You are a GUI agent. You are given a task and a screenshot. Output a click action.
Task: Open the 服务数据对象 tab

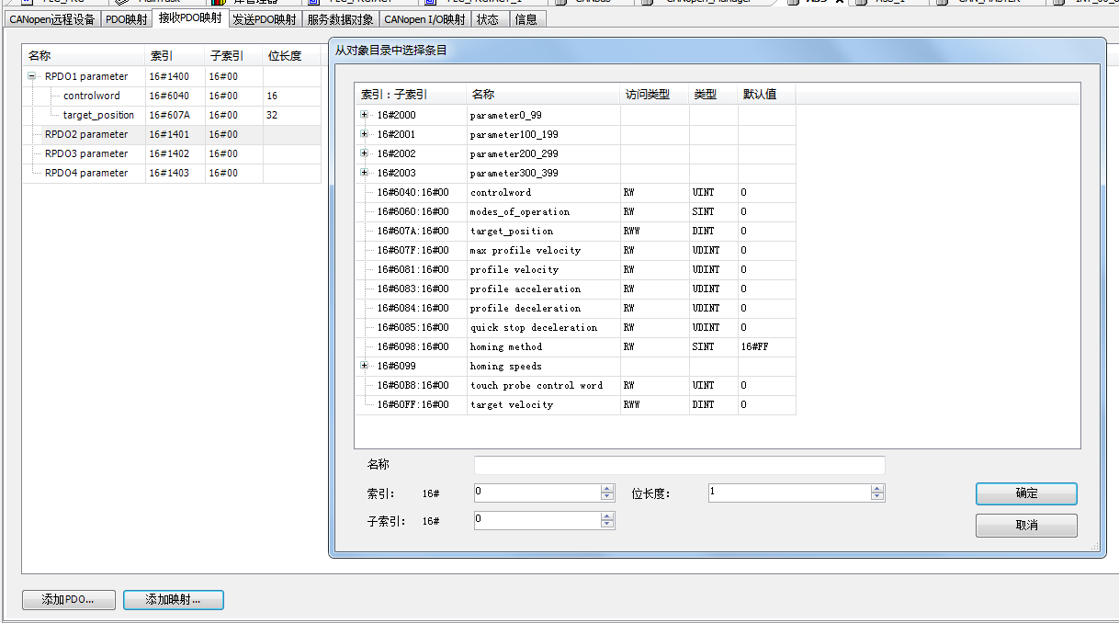(340, 18)
